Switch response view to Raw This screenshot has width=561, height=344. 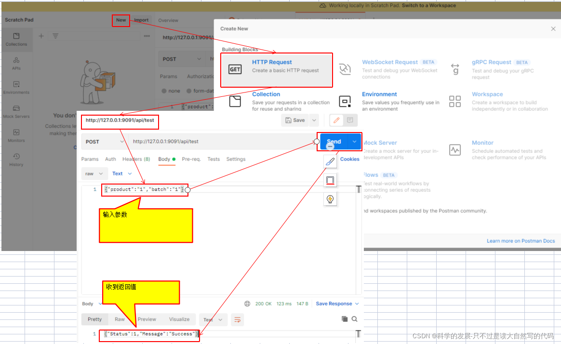(x=120, y=319)
